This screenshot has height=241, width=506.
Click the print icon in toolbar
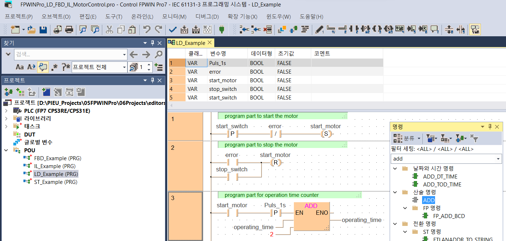click(x=69, y=29)
